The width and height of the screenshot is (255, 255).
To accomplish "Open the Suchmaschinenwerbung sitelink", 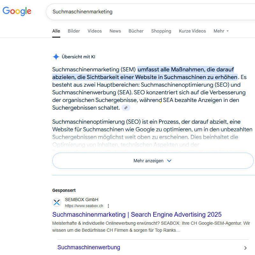I will [89, 247].
